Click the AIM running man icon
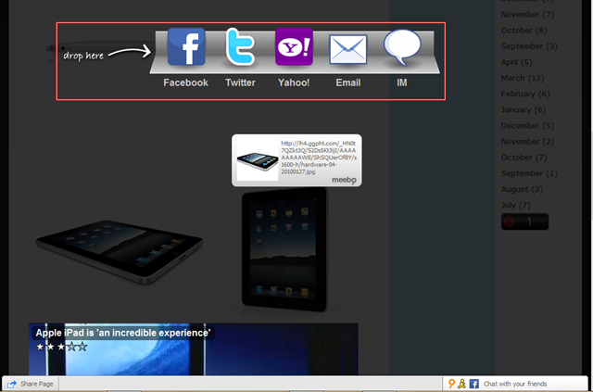593x392 pixels. [x=461, y=384]
